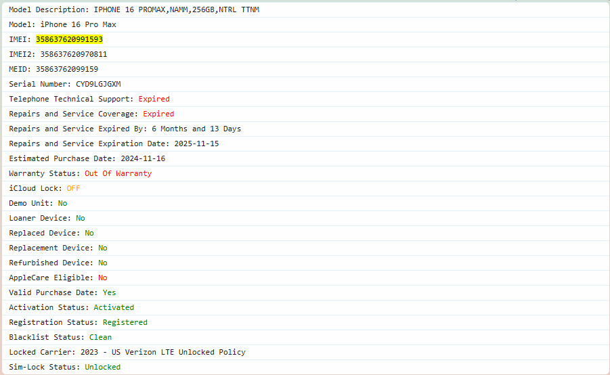610x375 pixels.
Task: Click Expired status for Telephone Technical Support
Action: point(154,100)
